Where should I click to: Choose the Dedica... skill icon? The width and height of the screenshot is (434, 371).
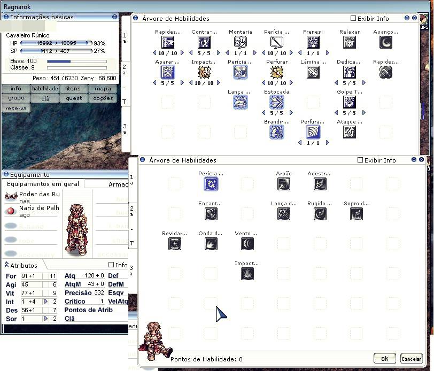tap(350, 72)
